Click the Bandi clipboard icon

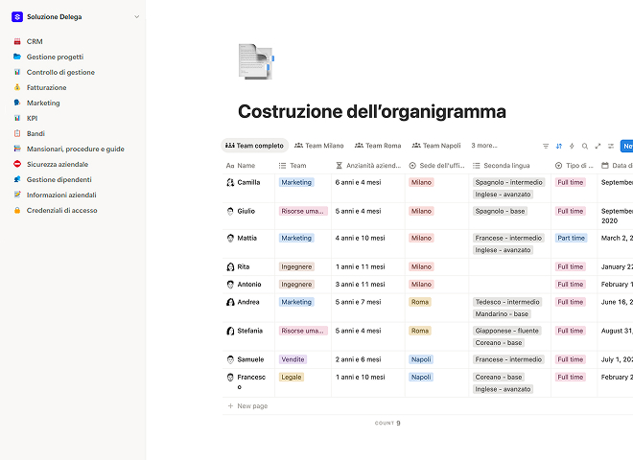pos(17,133)
